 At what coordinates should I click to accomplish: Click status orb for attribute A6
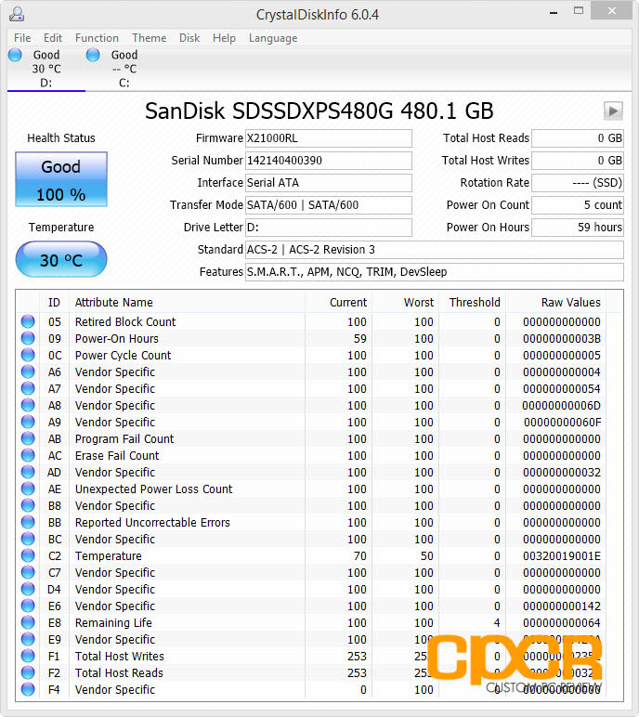pyautogui.click(x=28, y=372)
